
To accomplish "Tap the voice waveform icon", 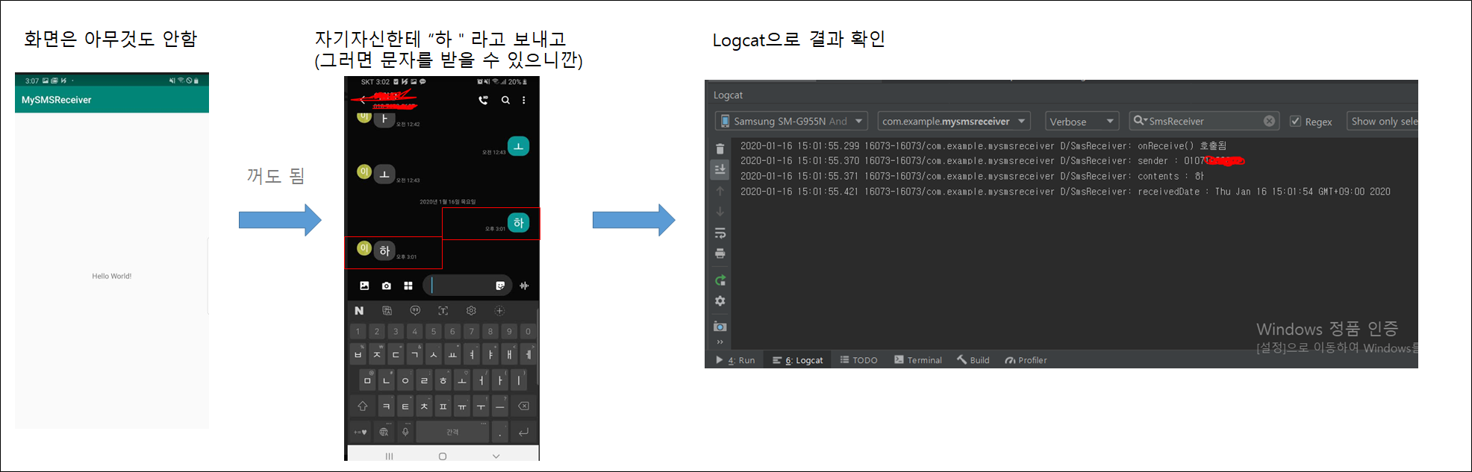I will pos(525,286).
